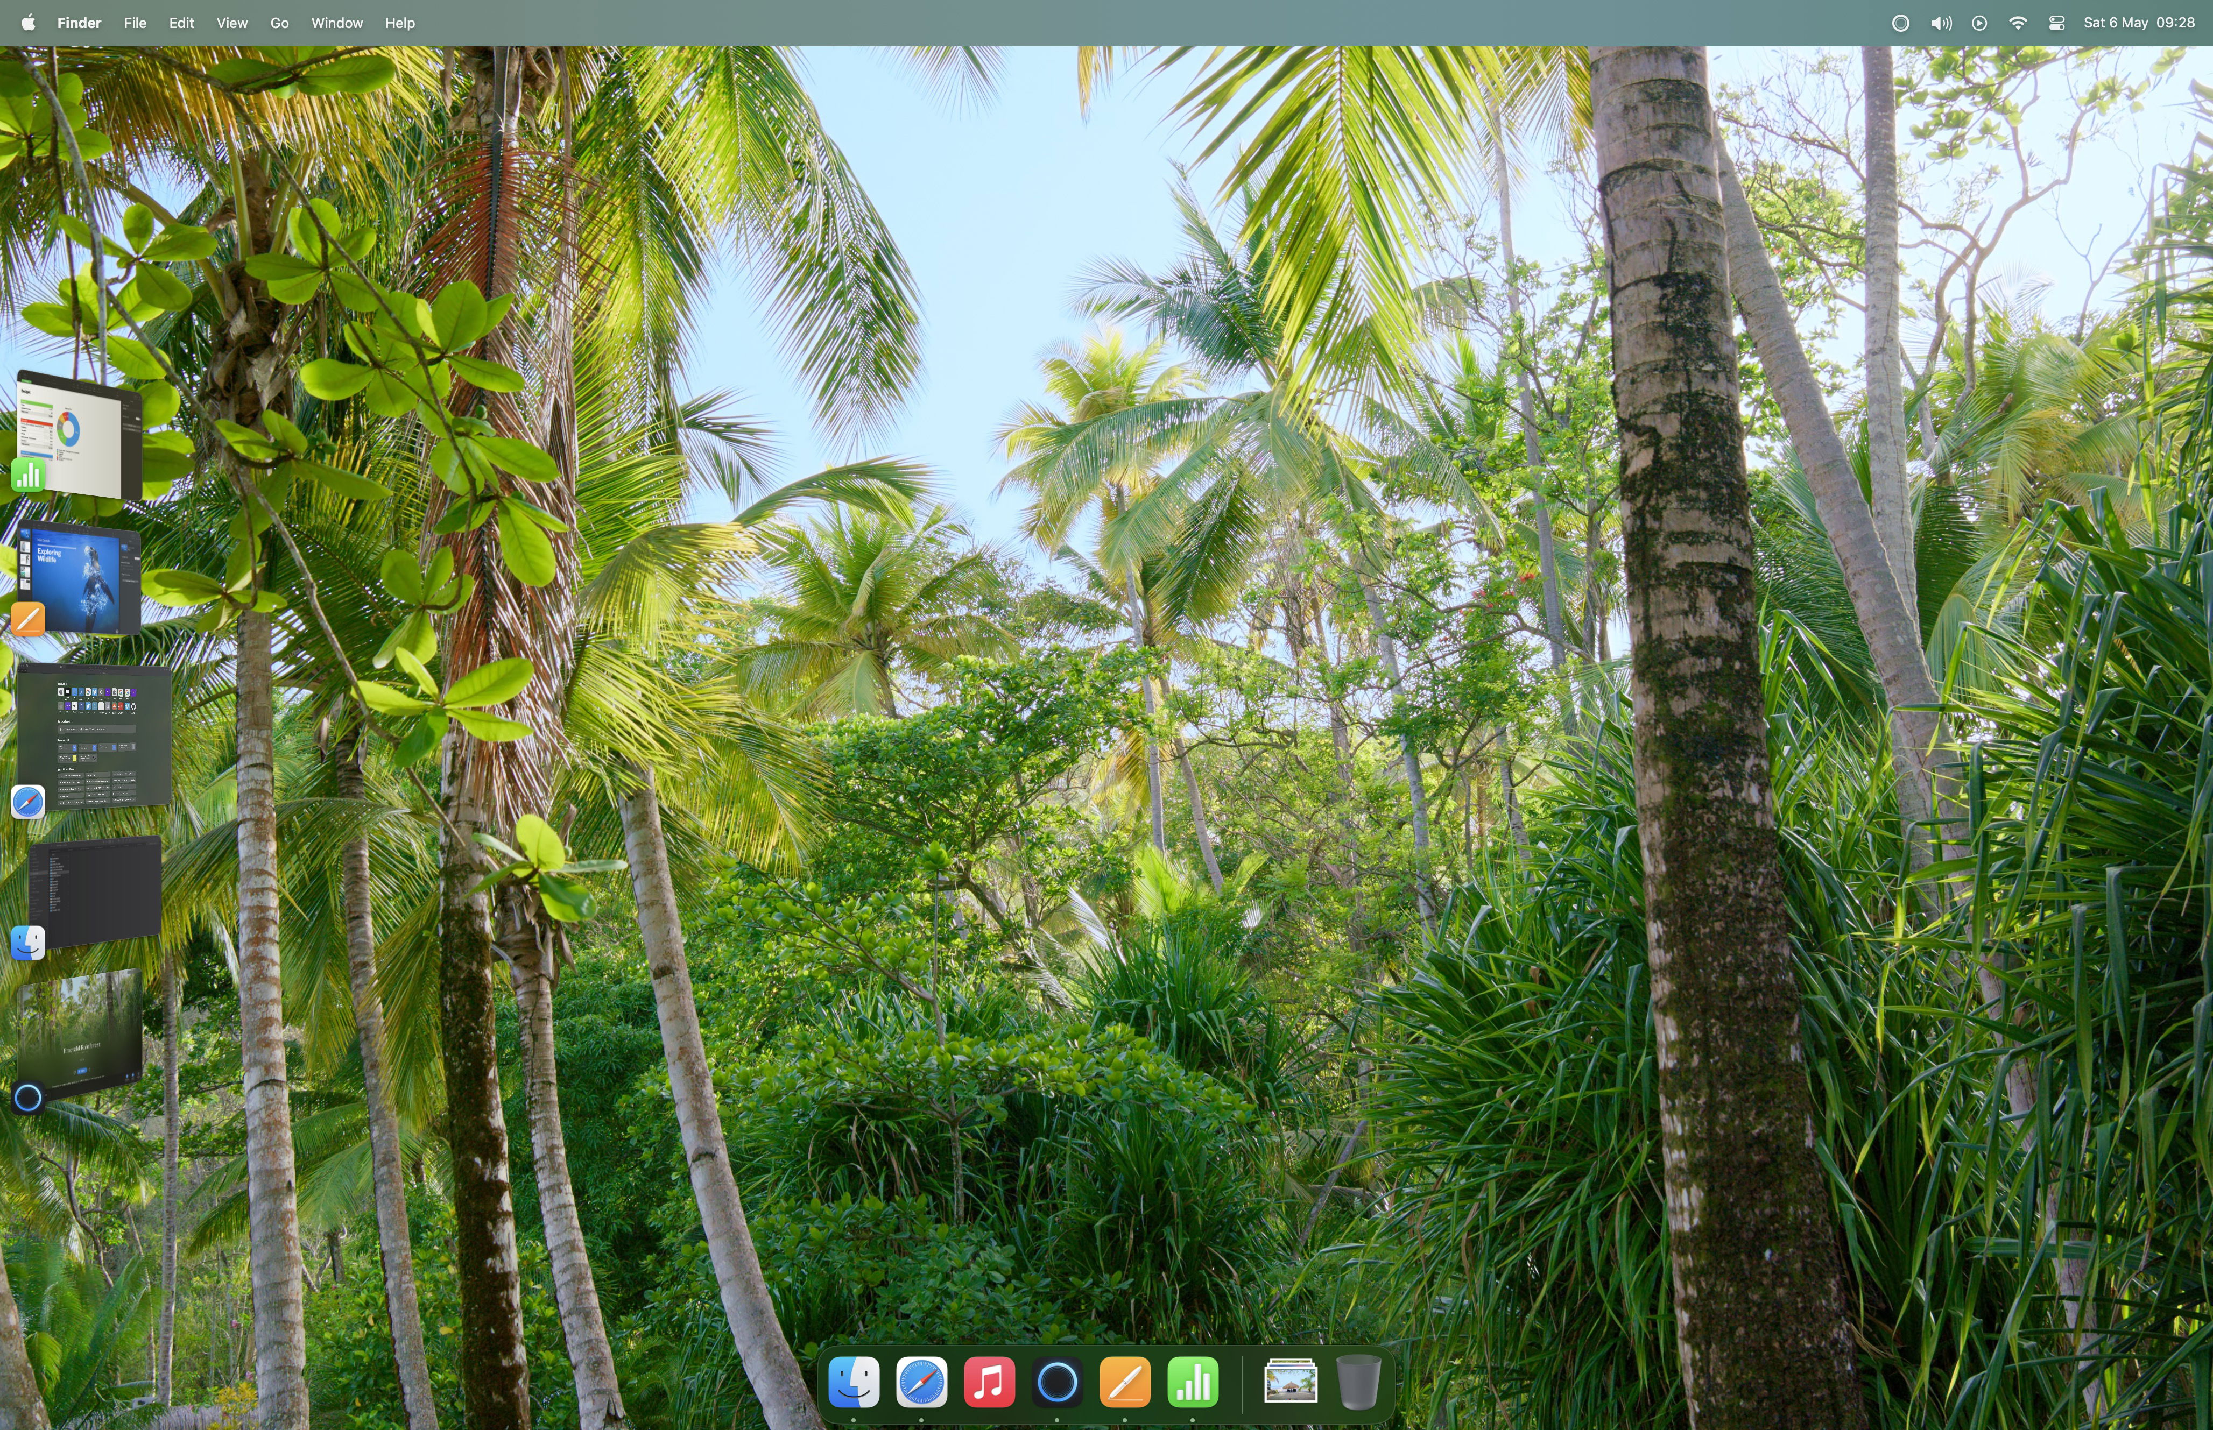Open the Apple menu
The height and width of the screenshot is (1430, 2213).
pyautogui.click(x=28, y=23)
